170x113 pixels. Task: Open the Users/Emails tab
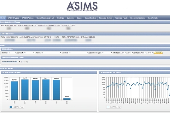pyautogui.click(x=152, y=18)
